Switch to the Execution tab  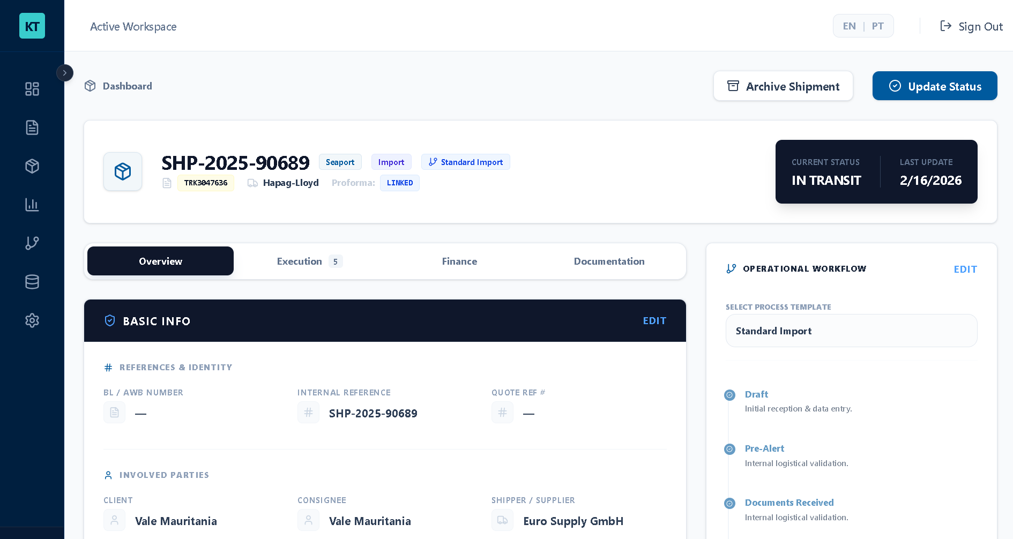pos(309,261)
